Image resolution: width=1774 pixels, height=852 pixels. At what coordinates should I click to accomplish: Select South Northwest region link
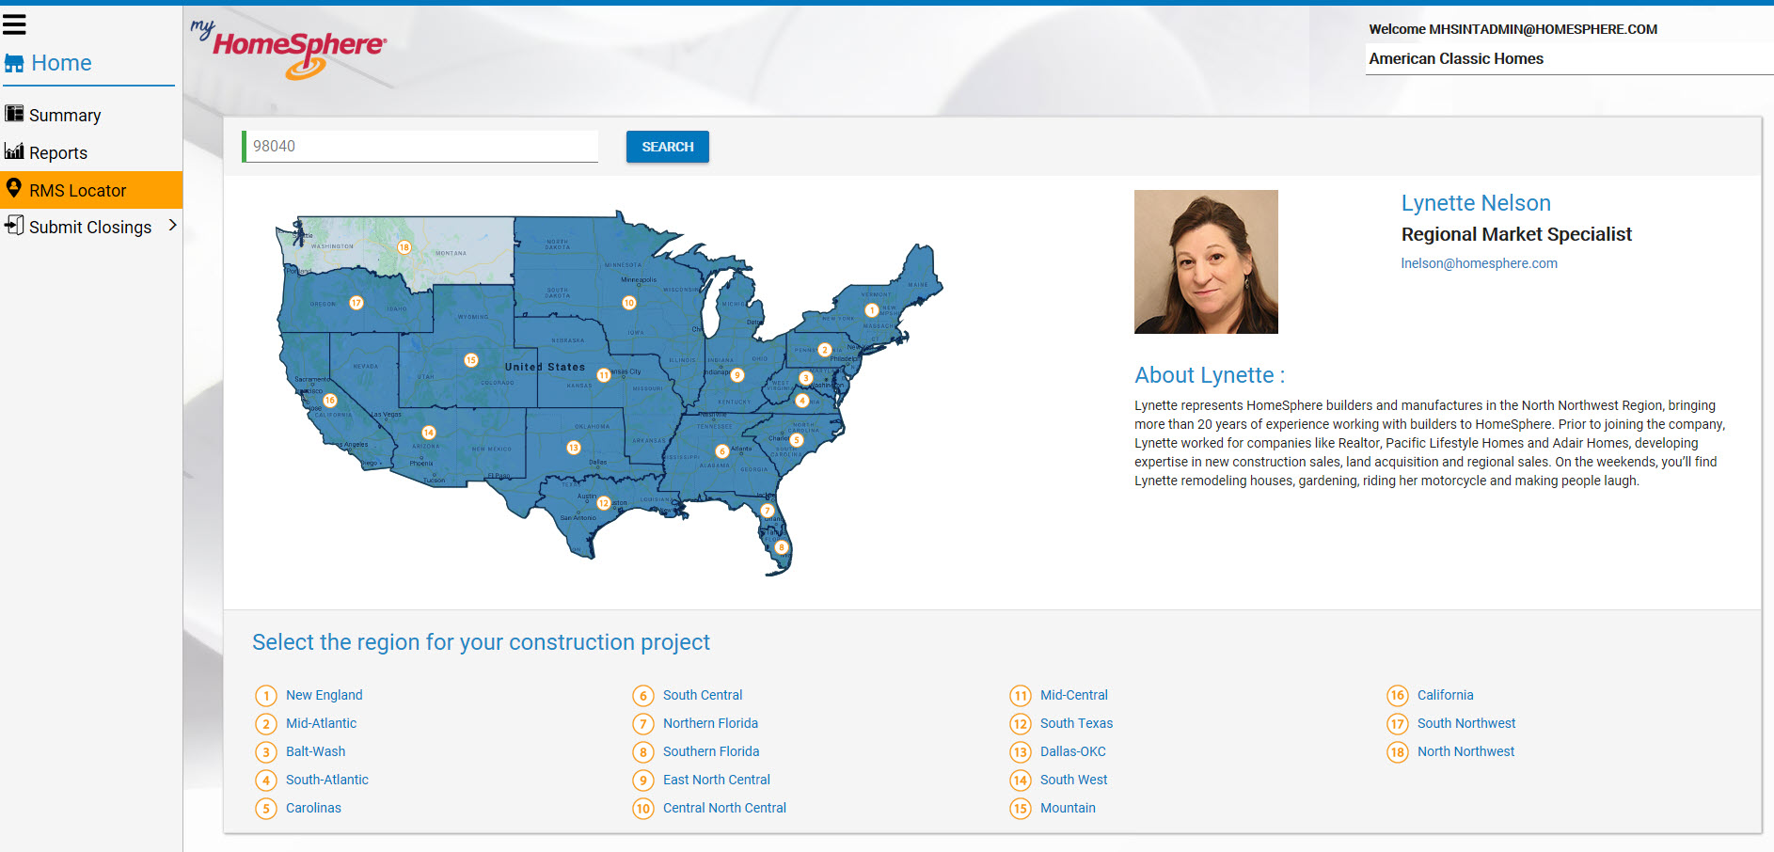coord(1466,723)
